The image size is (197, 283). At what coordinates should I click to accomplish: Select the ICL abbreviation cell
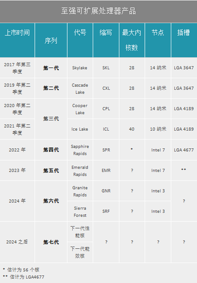(106, 129)
